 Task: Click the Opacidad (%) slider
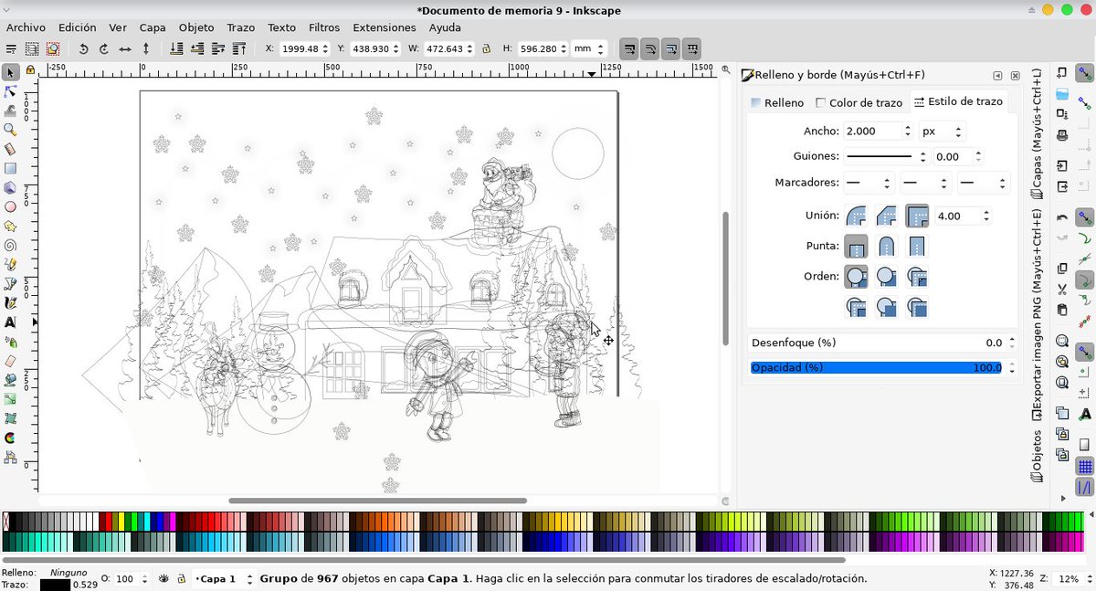tap(877, 367)
